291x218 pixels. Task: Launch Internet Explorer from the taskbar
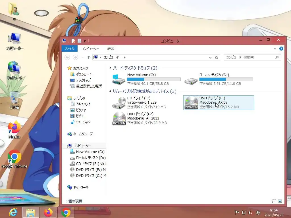13,212
